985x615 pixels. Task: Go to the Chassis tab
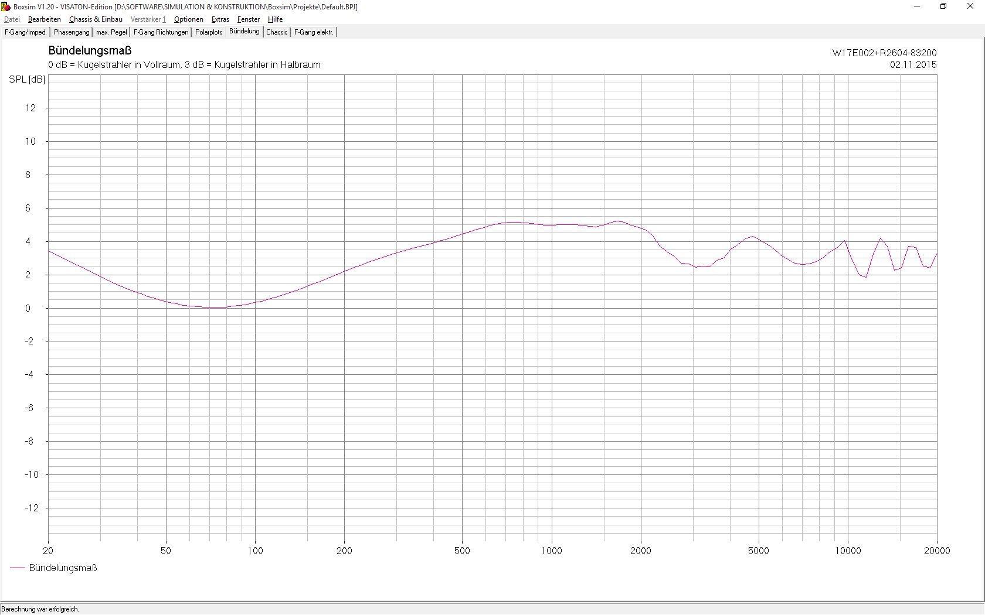coord(277,32)
